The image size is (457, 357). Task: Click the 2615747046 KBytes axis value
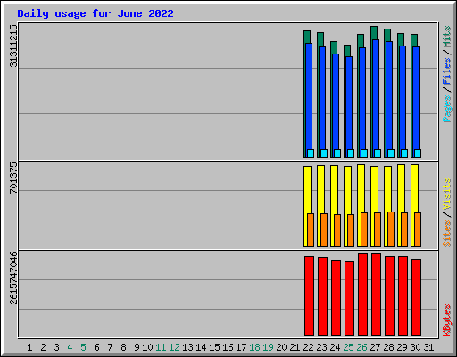[x=13, y=278]
